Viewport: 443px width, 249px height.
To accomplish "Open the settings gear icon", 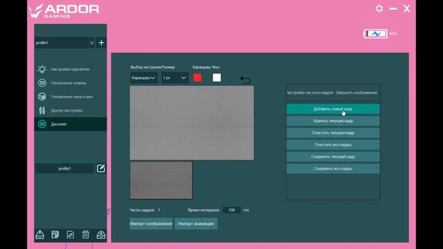I will coord(379,9).
